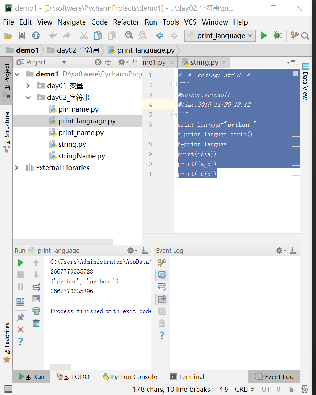Open the 2: Favorites side panel
Viewport: 316px width, 395px height.
click(7, 342)
